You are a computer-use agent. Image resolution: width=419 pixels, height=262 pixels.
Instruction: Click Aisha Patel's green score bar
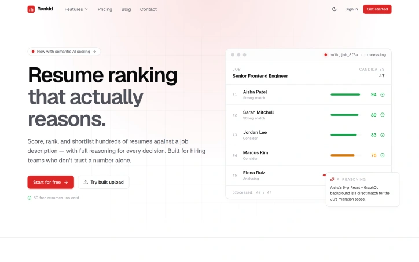click(346, 94)
